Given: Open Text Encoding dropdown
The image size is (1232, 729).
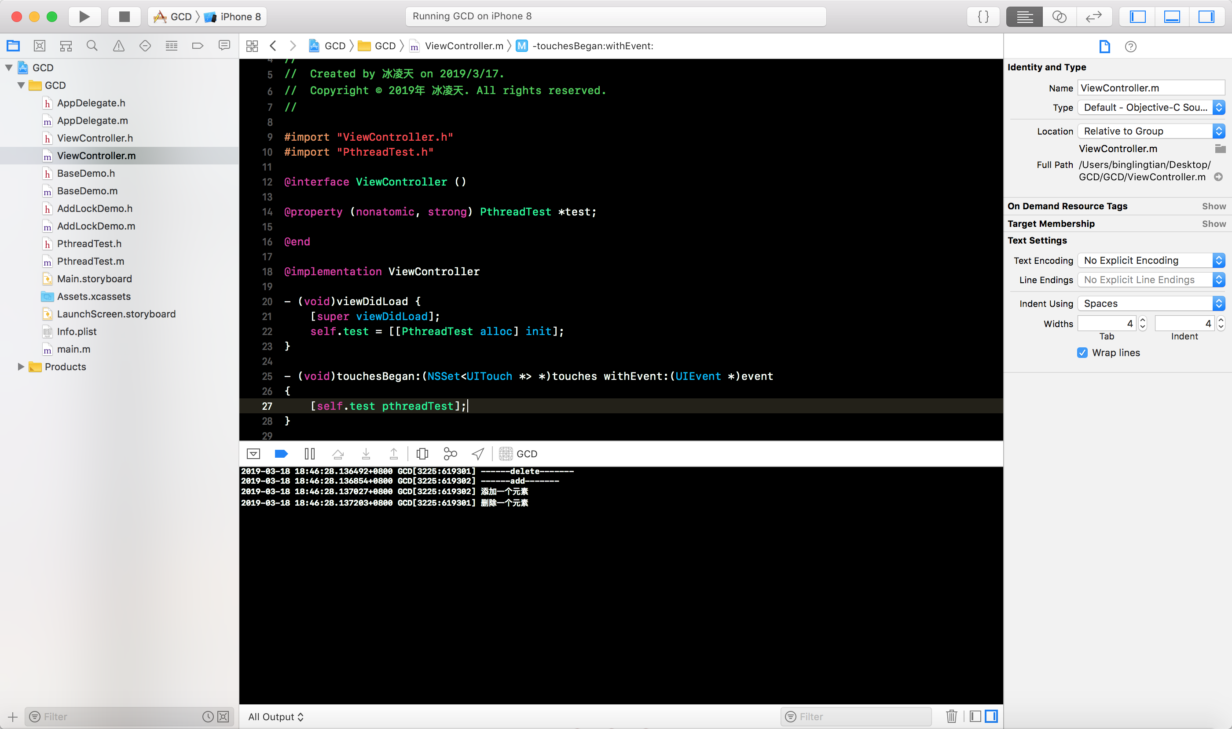Looking at the screenshot, I should click(1151, 260).
